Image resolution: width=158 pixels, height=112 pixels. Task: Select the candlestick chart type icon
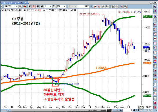[x=99, y=6]
